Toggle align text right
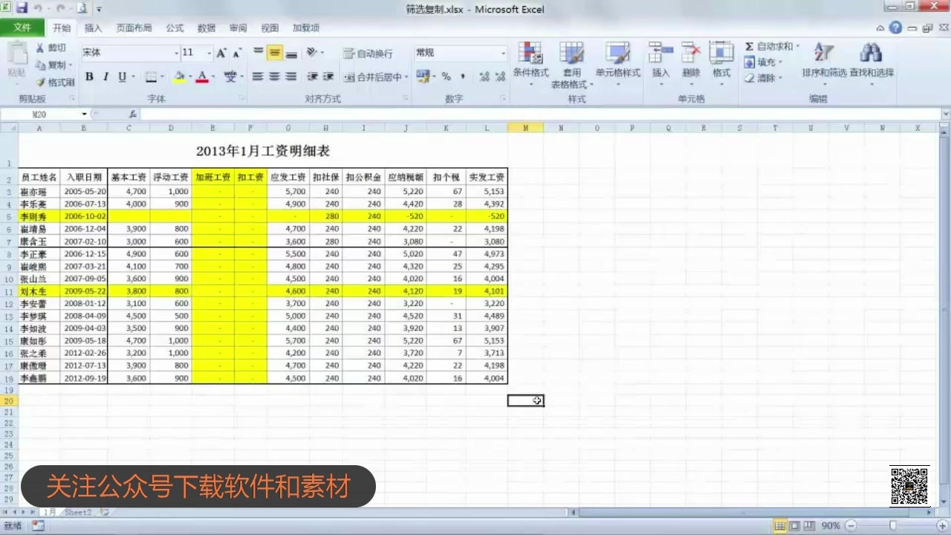951x535 pixels. 291,77
